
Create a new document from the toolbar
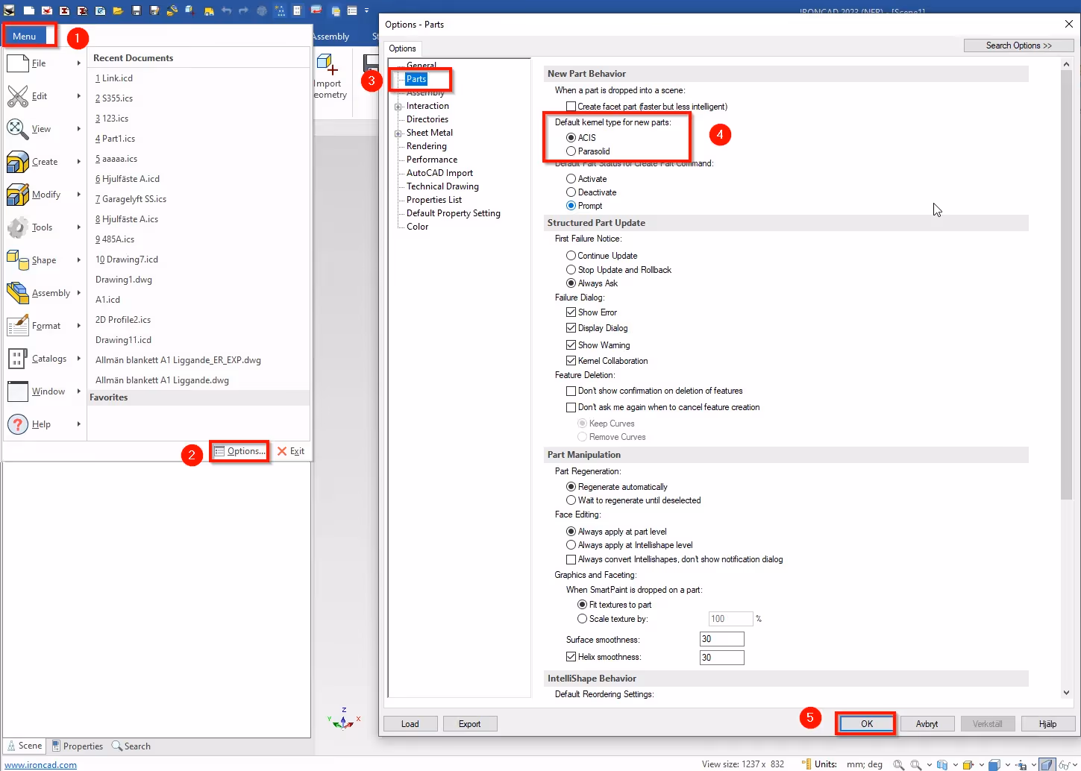(28, 10)
